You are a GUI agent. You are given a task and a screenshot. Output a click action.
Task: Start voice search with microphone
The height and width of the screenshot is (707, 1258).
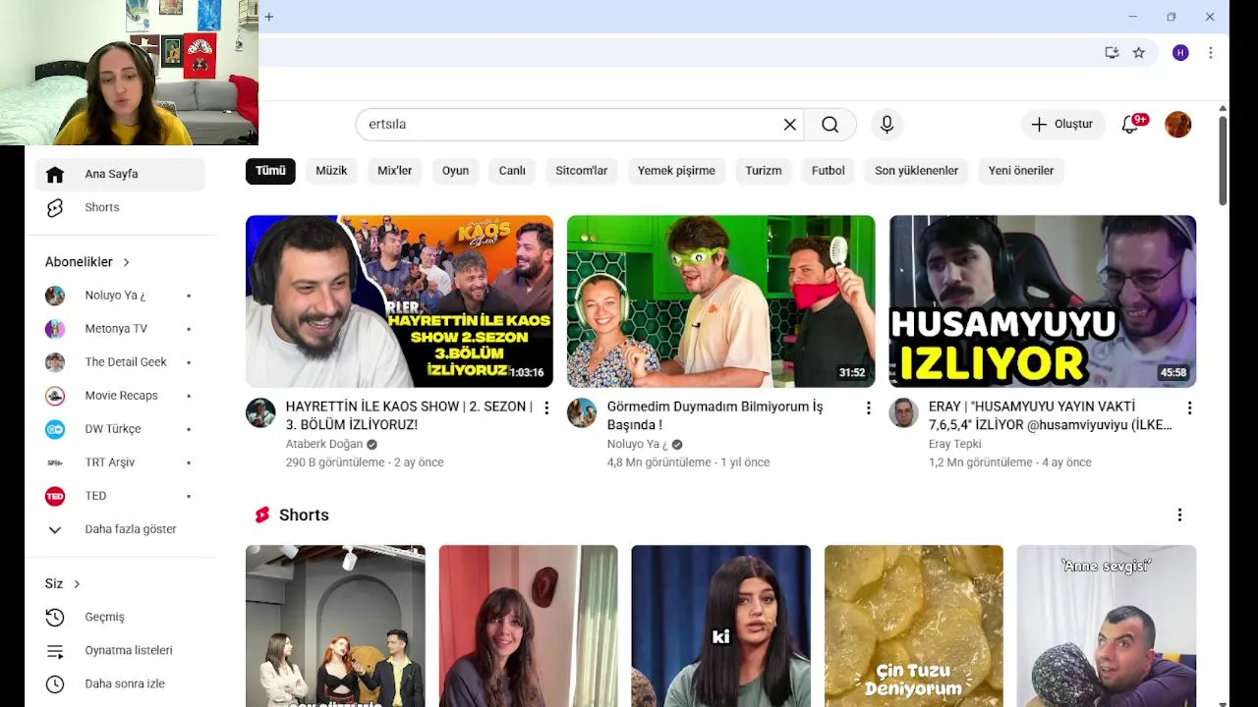[x=886, y=124]
